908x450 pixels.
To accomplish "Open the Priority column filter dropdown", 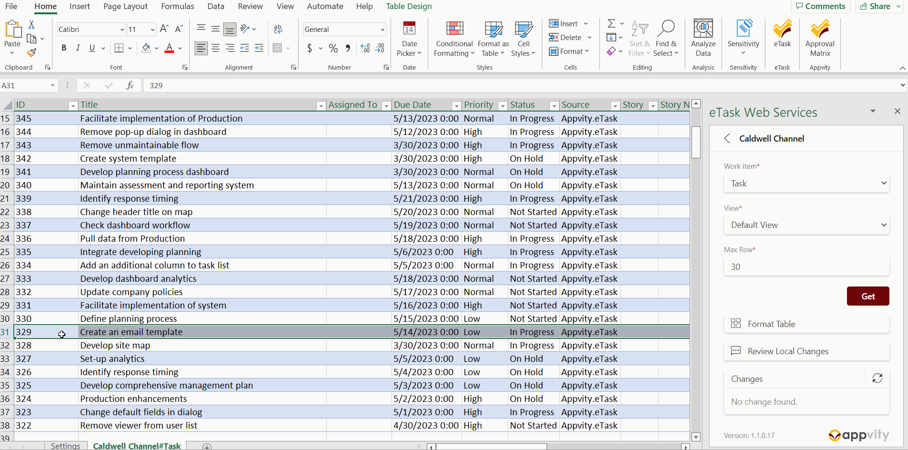I will [502, 106].
